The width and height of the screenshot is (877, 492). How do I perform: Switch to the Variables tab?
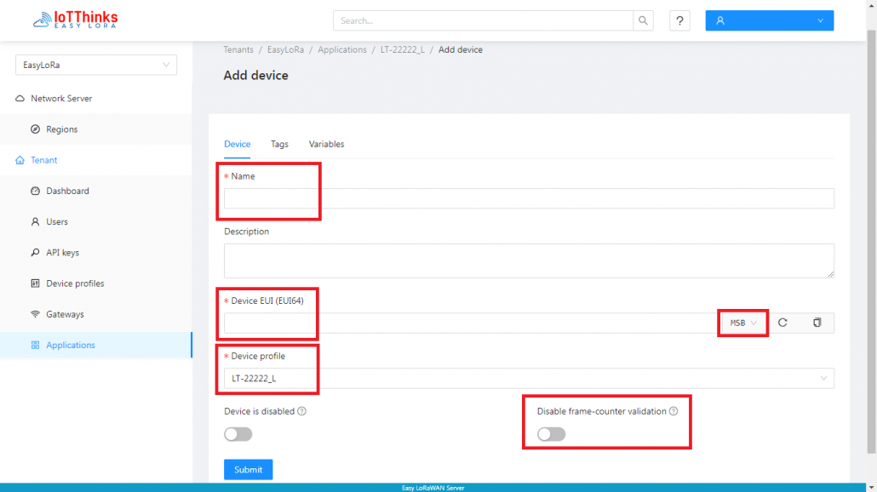point(326,144)
